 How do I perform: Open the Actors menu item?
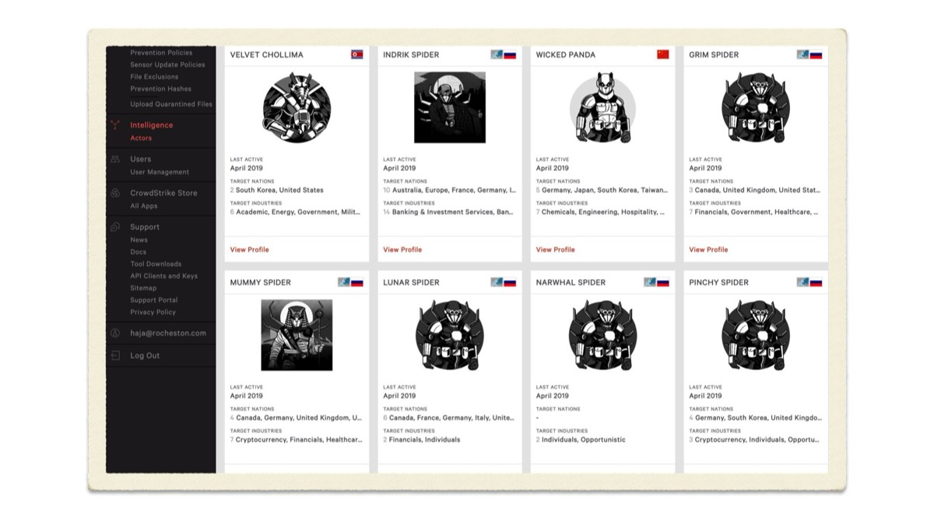click(x=141, y=138)
